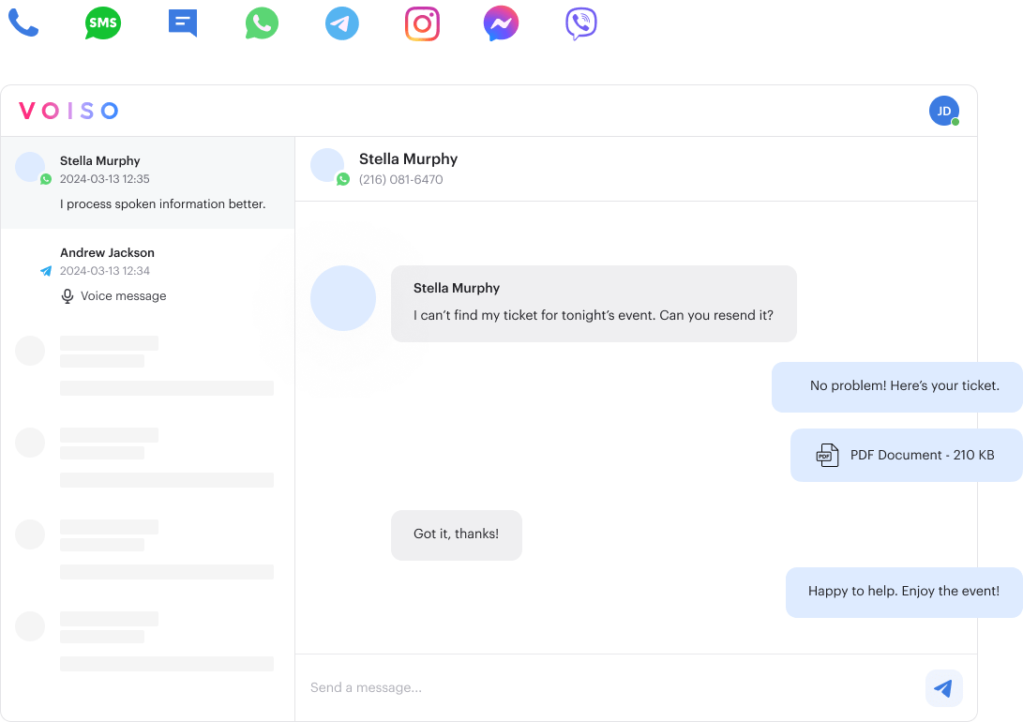Click the large sender avatar beside first message
The width and height of the screenshot is (1023, 722).
pos(343,298)
